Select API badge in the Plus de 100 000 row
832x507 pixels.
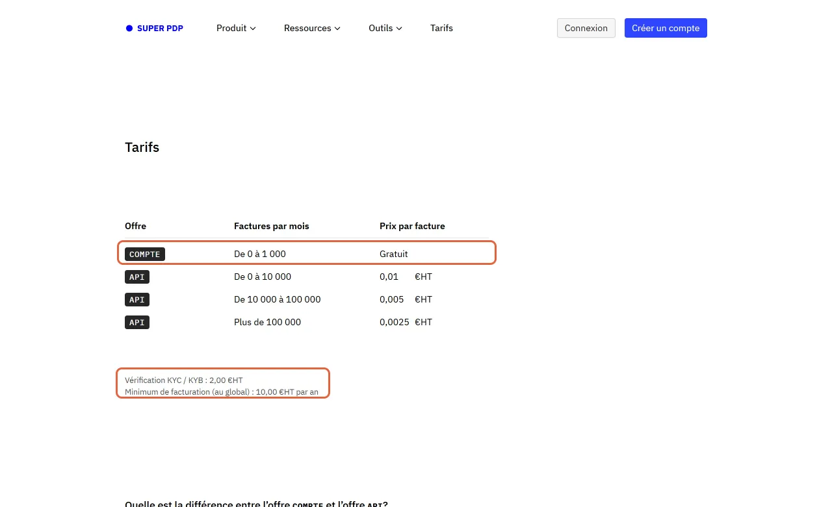click(137, 322)
